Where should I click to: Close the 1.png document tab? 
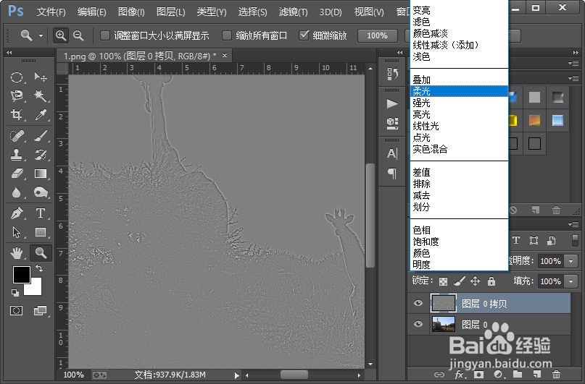pos(225,56)
